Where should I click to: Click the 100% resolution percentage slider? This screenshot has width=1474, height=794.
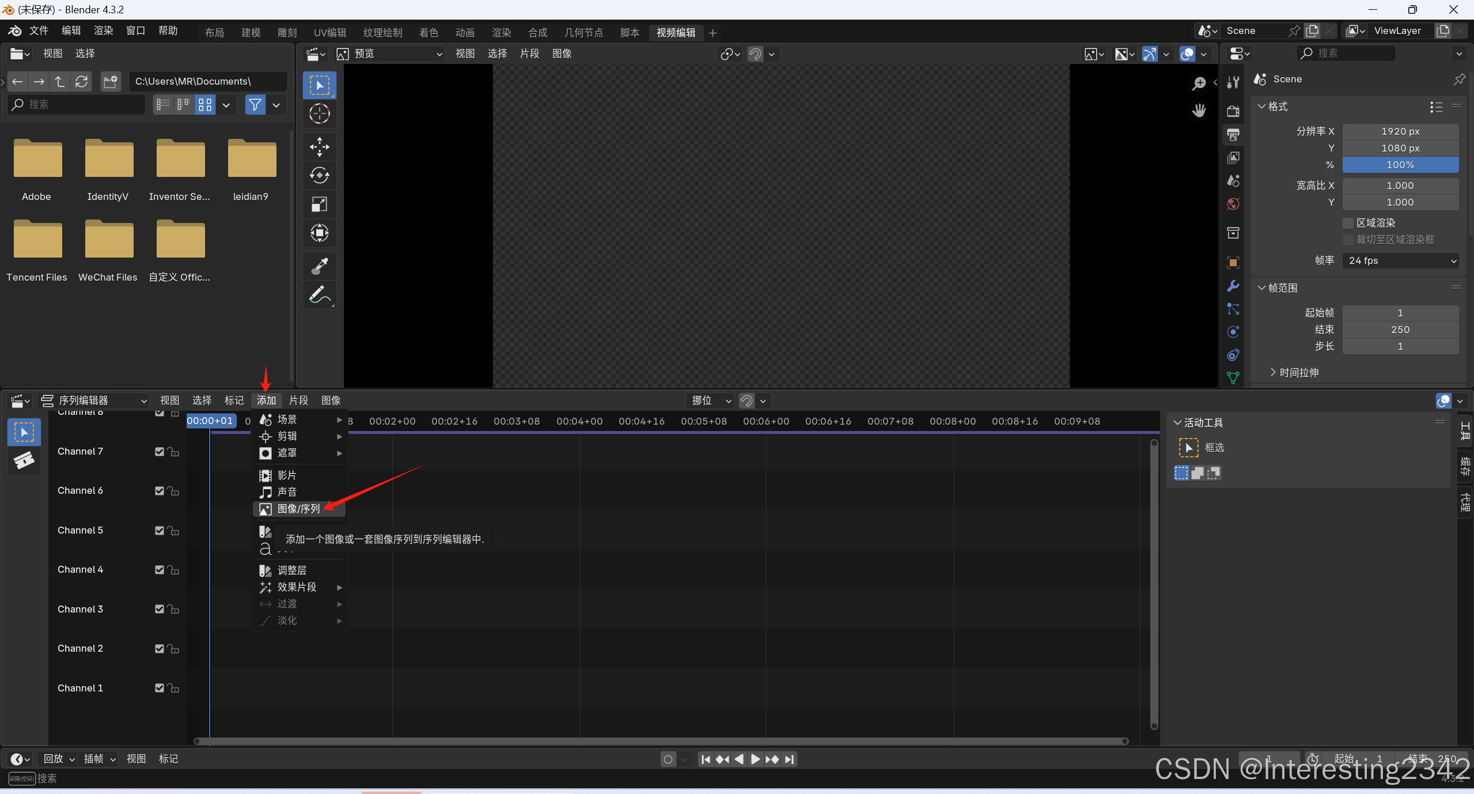pos(1400,165)
